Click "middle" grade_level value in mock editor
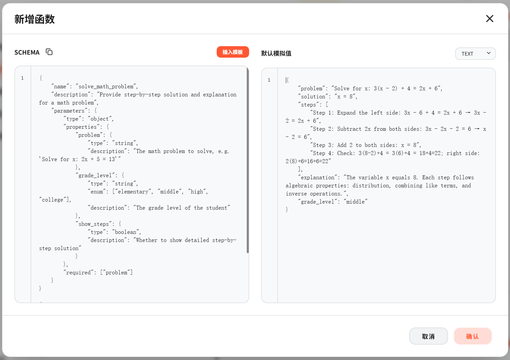The height and width of the screenshot is (360, 510). [355, 202]
